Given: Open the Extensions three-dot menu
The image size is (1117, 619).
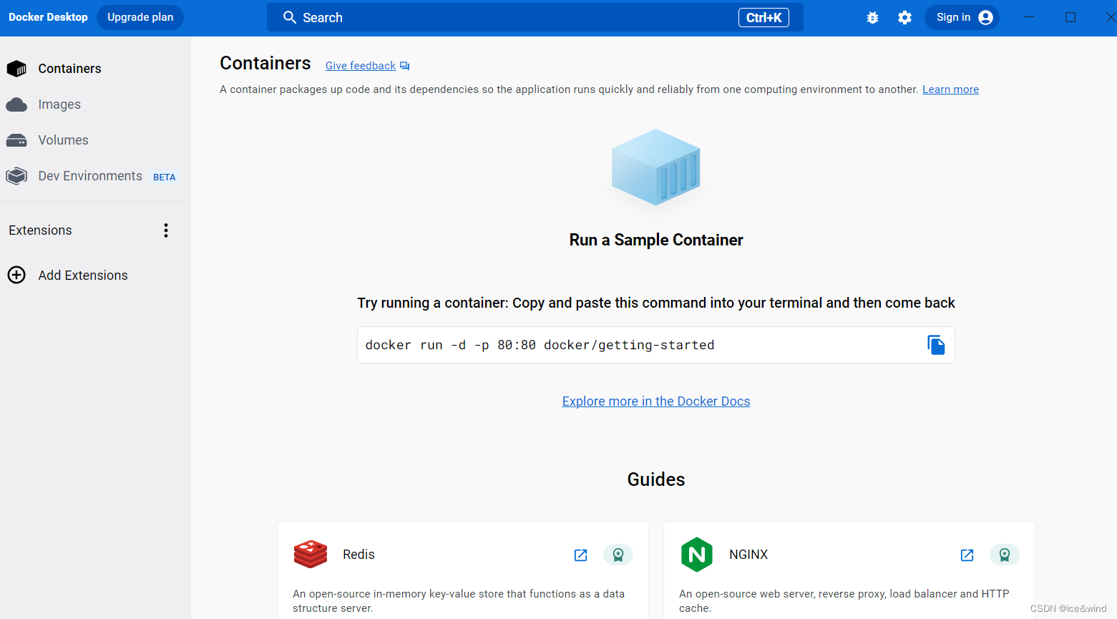Looking at the screenshot, I should (x=166, y=230).
